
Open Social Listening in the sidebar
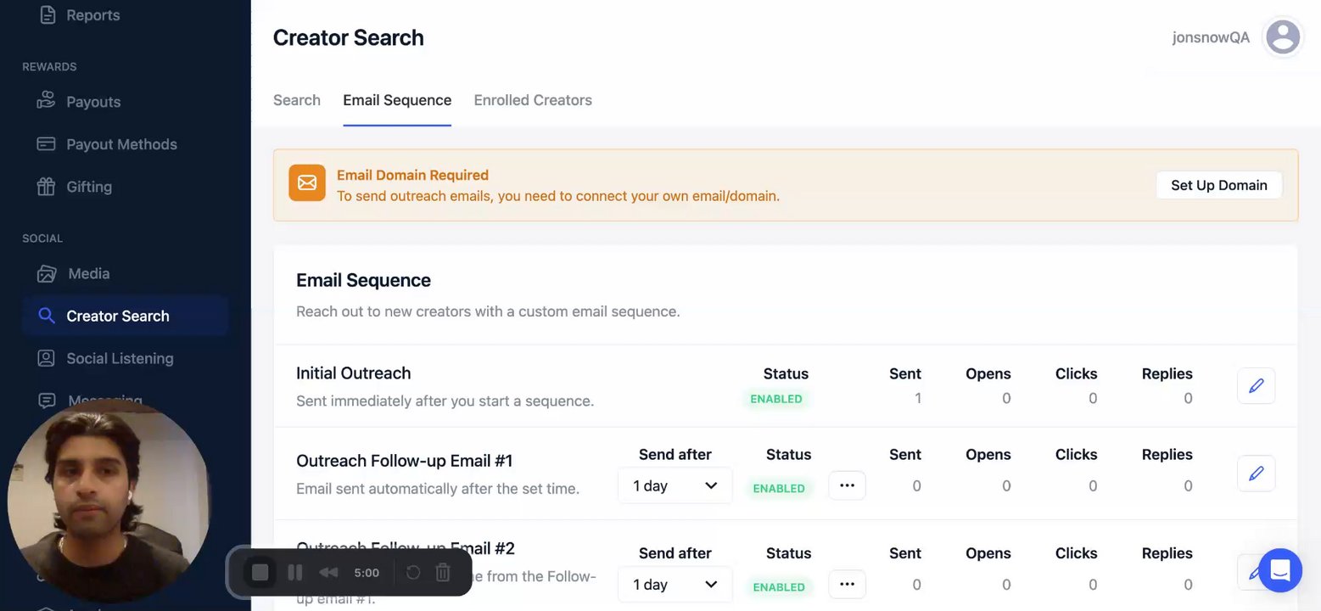[x=119, y=358]
